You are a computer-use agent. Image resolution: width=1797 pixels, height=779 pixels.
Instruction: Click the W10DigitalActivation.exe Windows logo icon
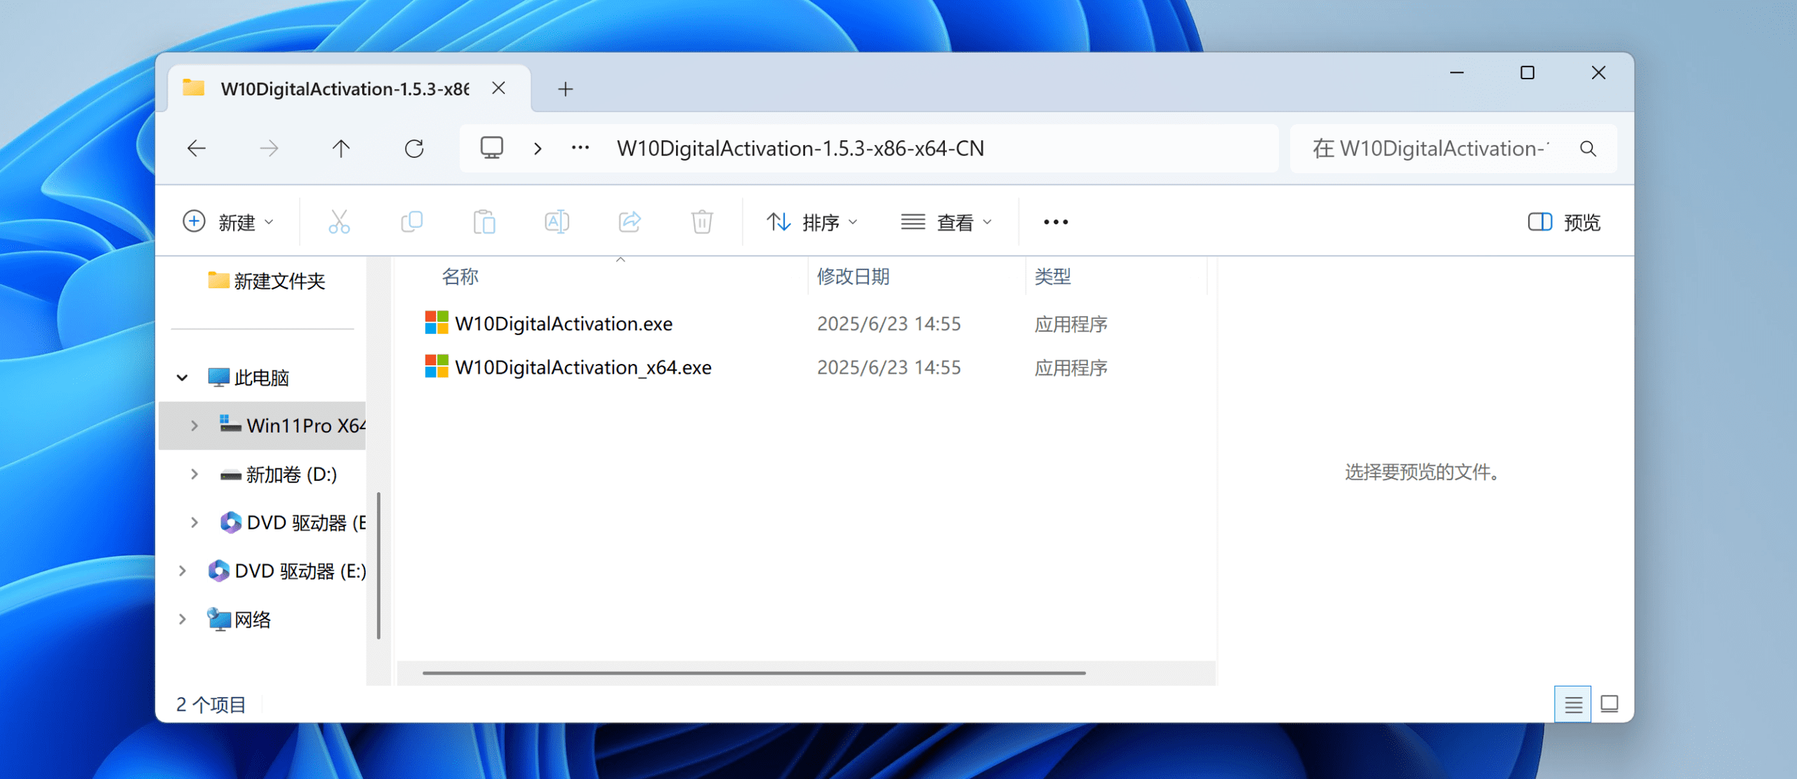tap(437, 323)
